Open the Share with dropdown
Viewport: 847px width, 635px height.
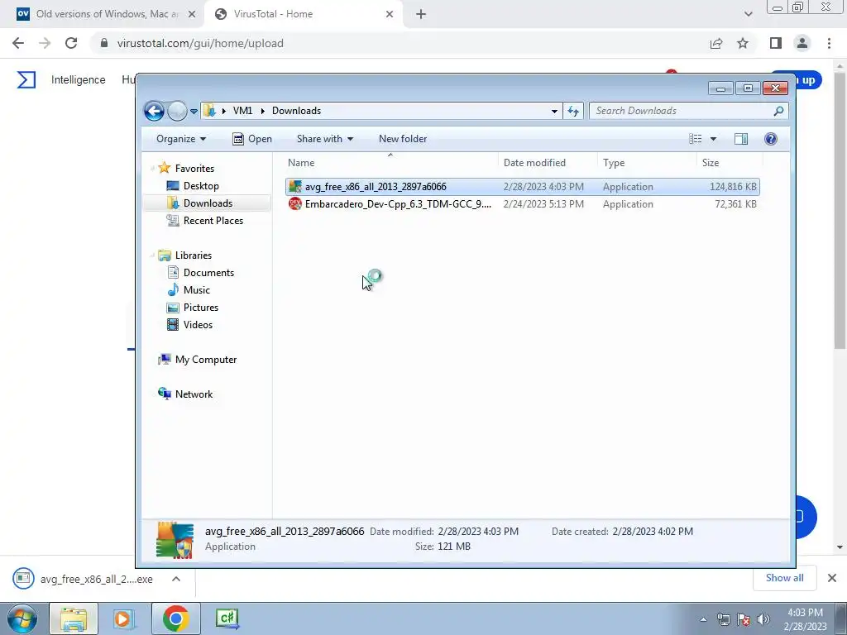coord(324,139)
